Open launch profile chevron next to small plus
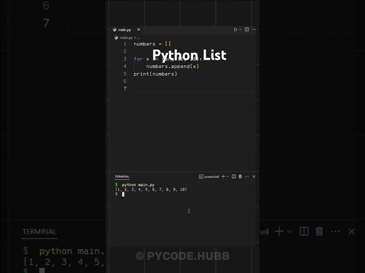Viewport: 365px width, 273px height. click(228, 177)
